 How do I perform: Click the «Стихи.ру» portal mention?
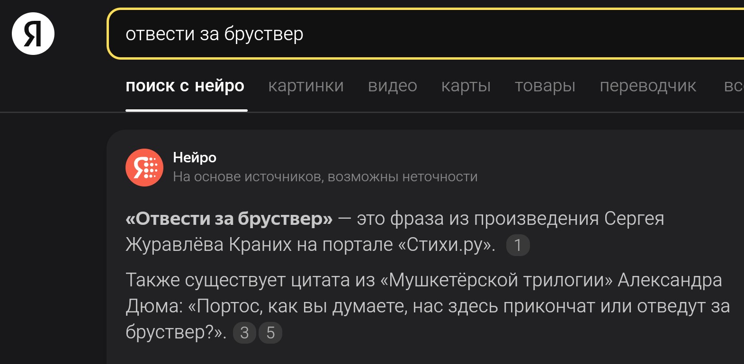(446, 245)
